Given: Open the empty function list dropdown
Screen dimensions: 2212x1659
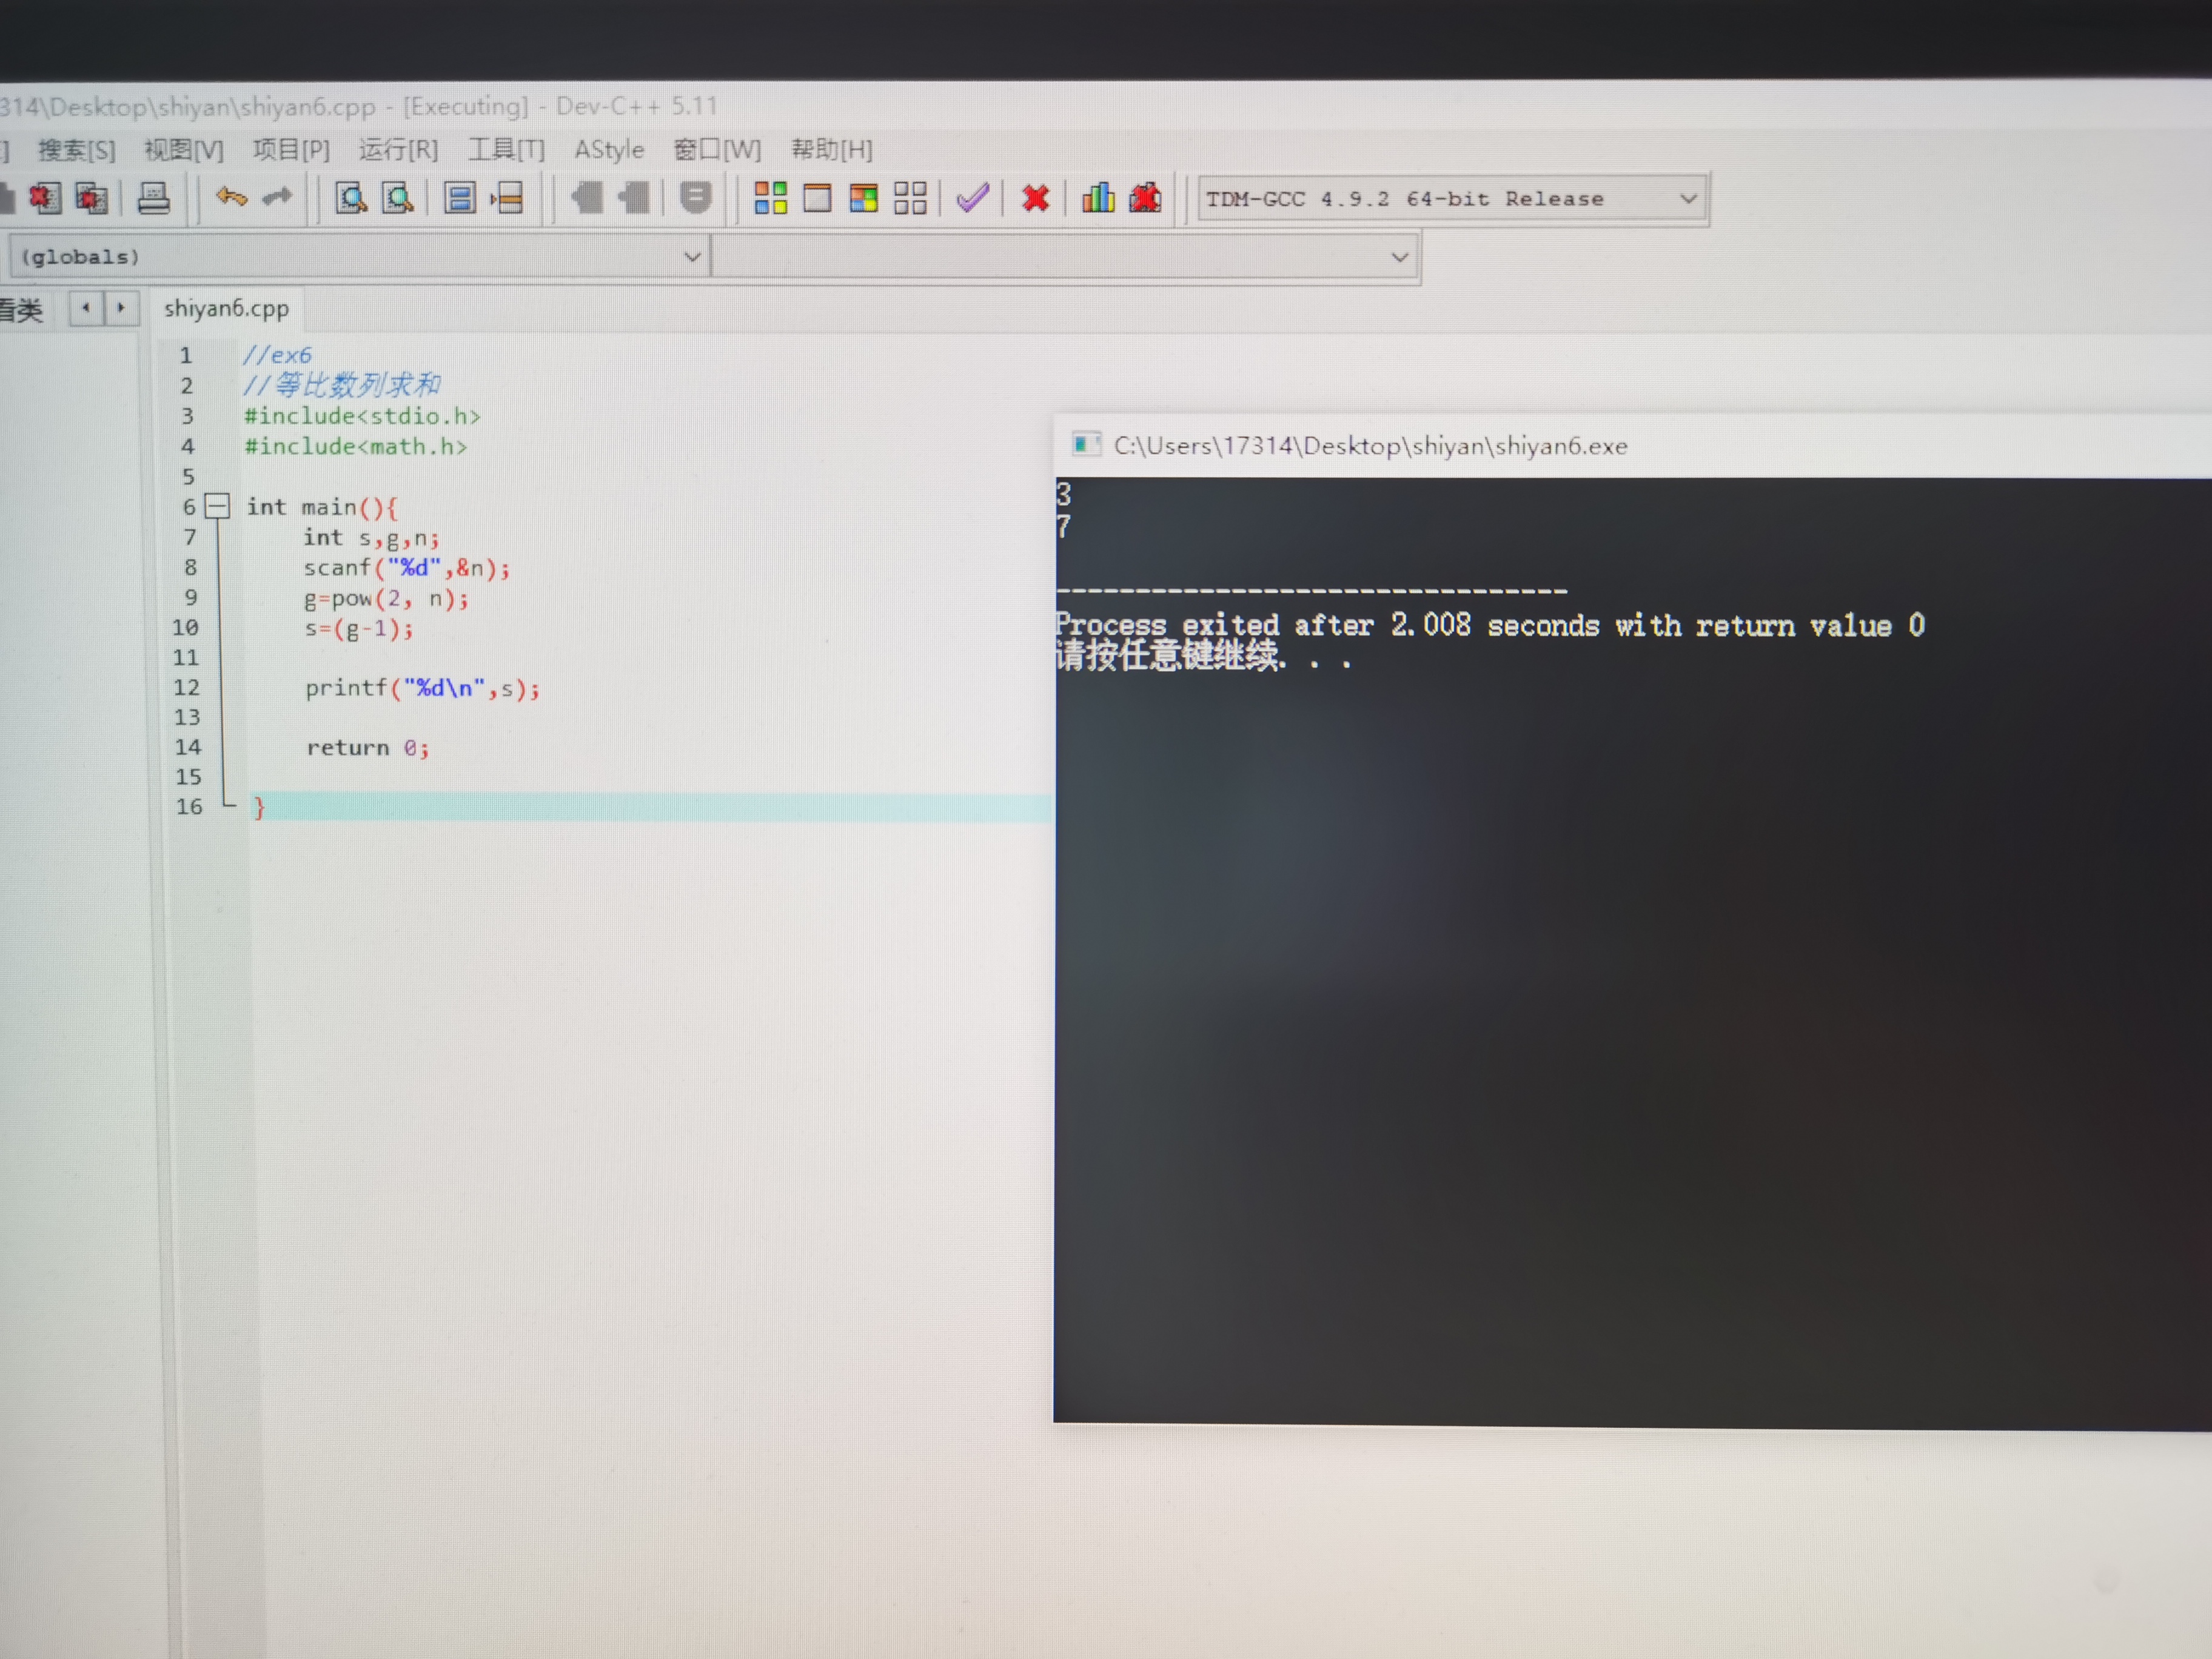Looking at the screenshot, I should pyautogui.click(x=1399, y=258).
